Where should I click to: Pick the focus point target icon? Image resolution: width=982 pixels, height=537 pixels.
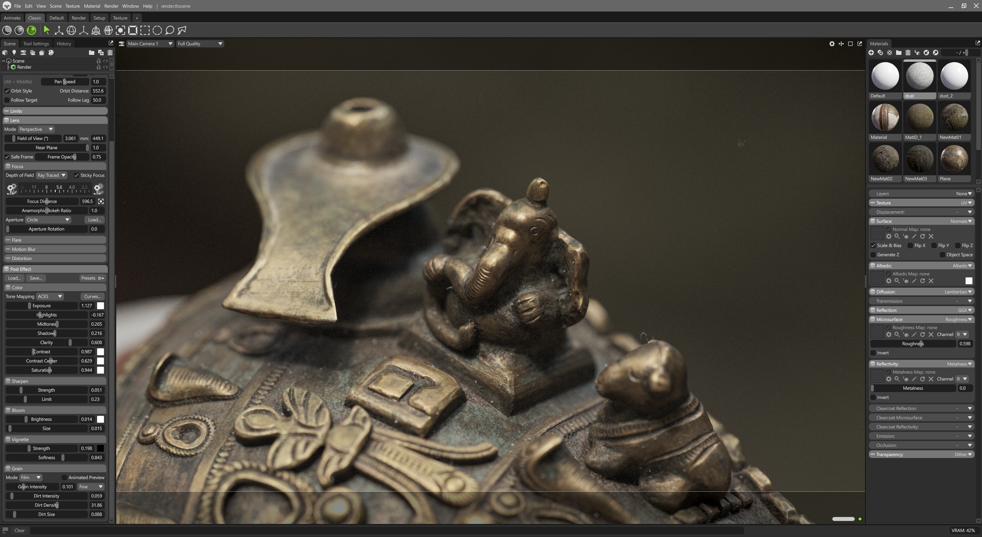101,201
